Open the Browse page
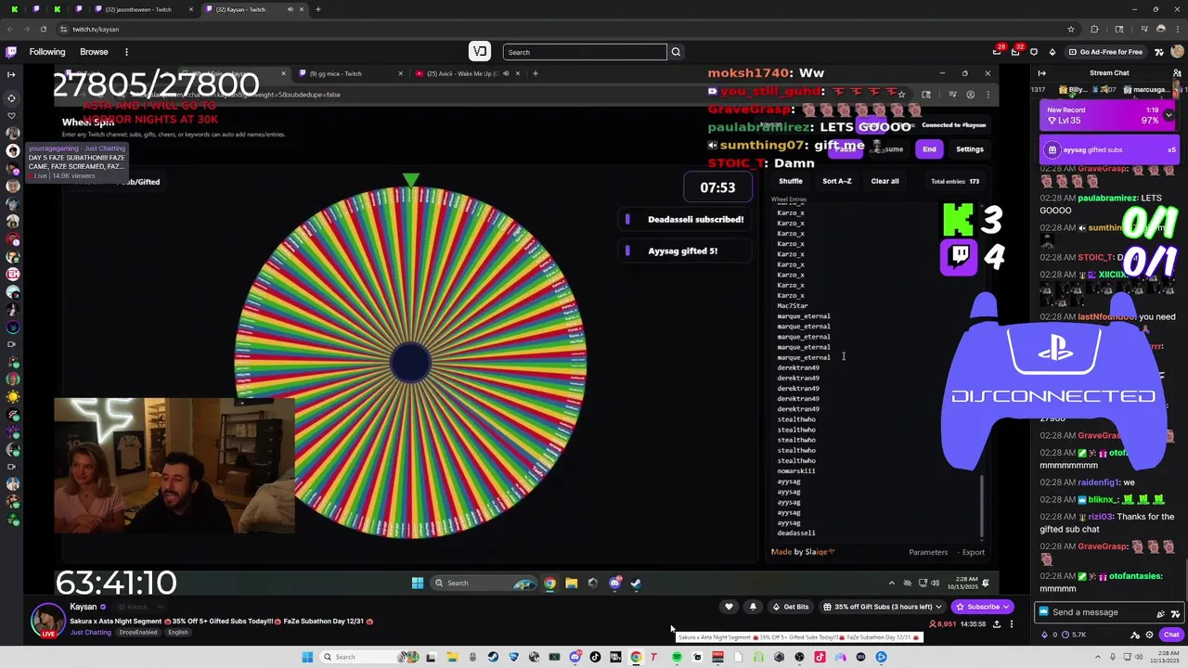 pos(94,52)
